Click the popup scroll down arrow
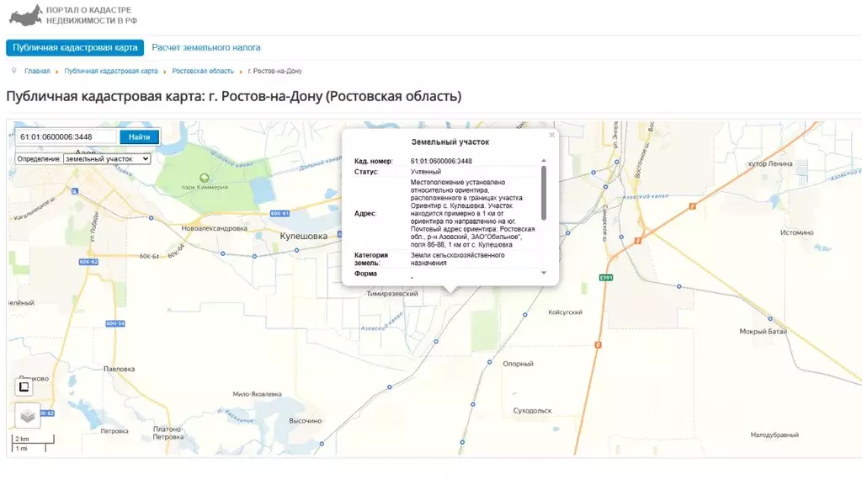Screen dimensions: 862x485 pos(543,273)
